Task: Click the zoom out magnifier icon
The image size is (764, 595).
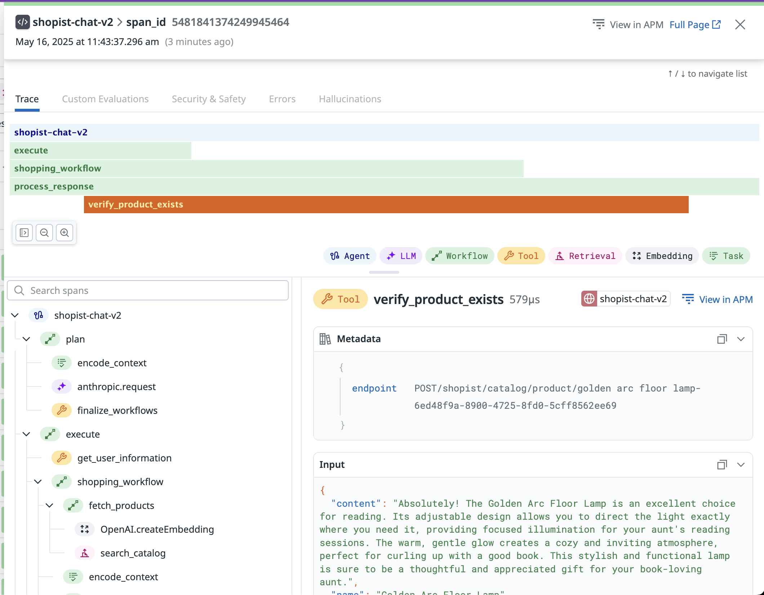Action: [x=44, y=233]
